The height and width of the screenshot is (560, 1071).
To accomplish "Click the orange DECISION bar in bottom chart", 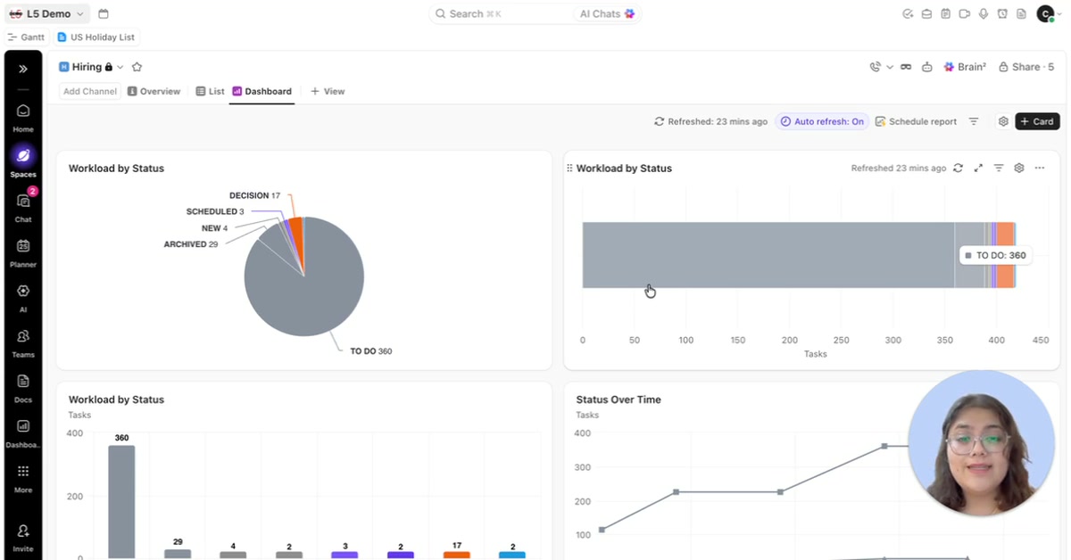I will (457, 555).
